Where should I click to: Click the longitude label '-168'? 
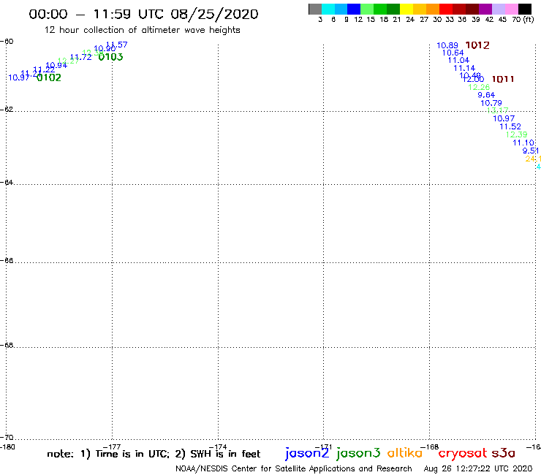(430, 447)
